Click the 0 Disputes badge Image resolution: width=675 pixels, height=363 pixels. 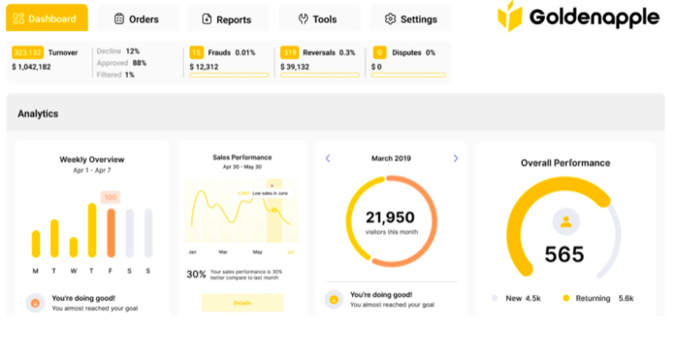pyautogui.click(x=379, y=52)
